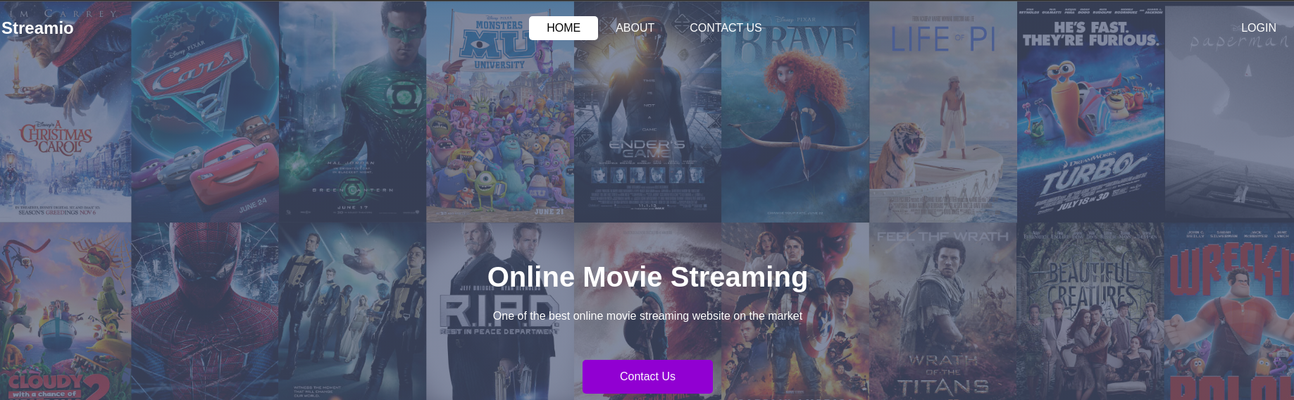Viewport: 1294px width, 400px height.
Task: Select the Spider-Man mask poster
Action: point(205,310)
